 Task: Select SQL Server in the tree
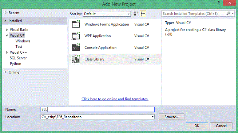pos(18,58)
